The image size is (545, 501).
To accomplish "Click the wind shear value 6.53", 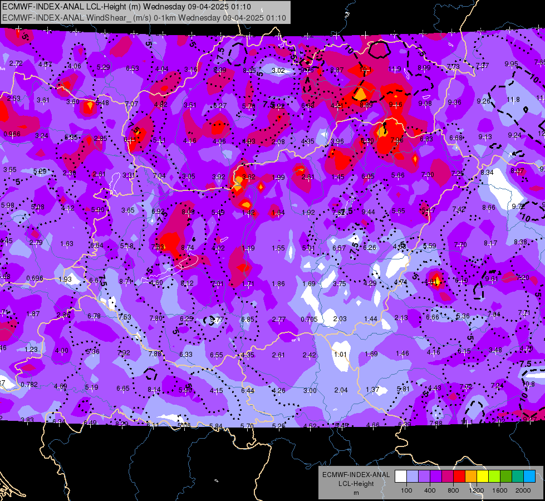I will (132, 68).
